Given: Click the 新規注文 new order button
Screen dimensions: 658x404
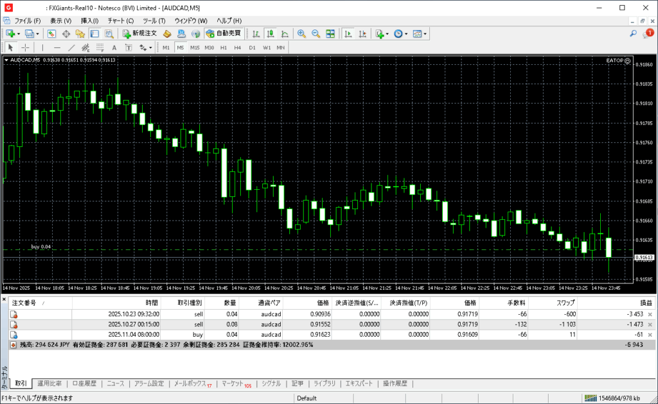Looking at the screenshot, I should click(x=139, y=33).
